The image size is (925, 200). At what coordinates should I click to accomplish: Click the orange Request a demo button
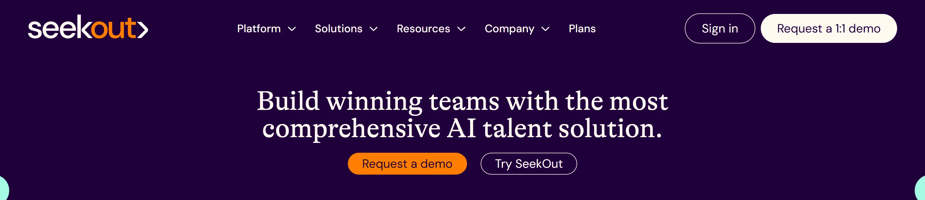point(407,164)
